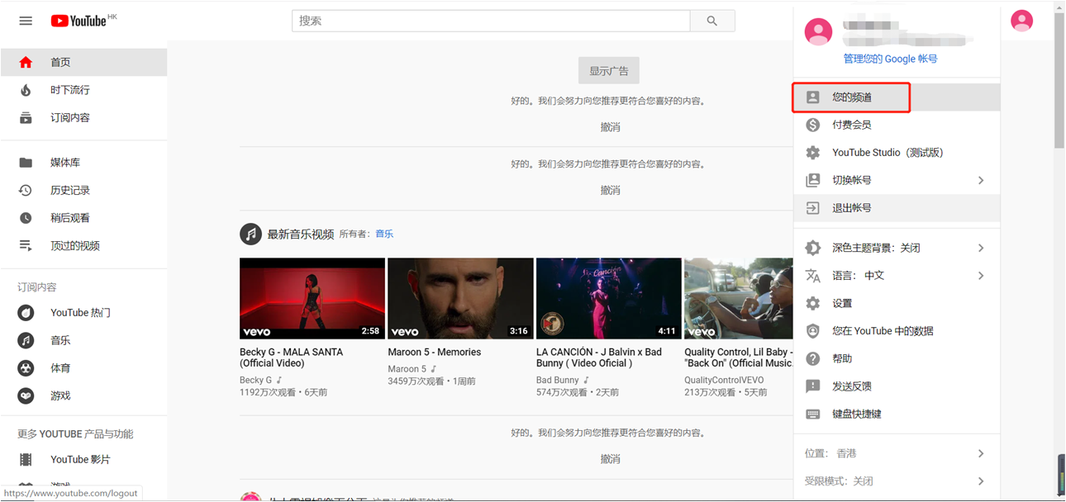Open the Maroon 5 Memories thumbnail
The height and width of the screenshot is (502, 1066).
pyautogui.click(x=460, y=299)
